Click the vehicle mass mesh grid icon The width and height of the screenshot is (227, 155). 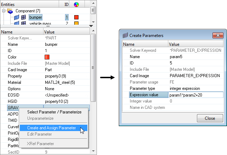tap(24, 24)
